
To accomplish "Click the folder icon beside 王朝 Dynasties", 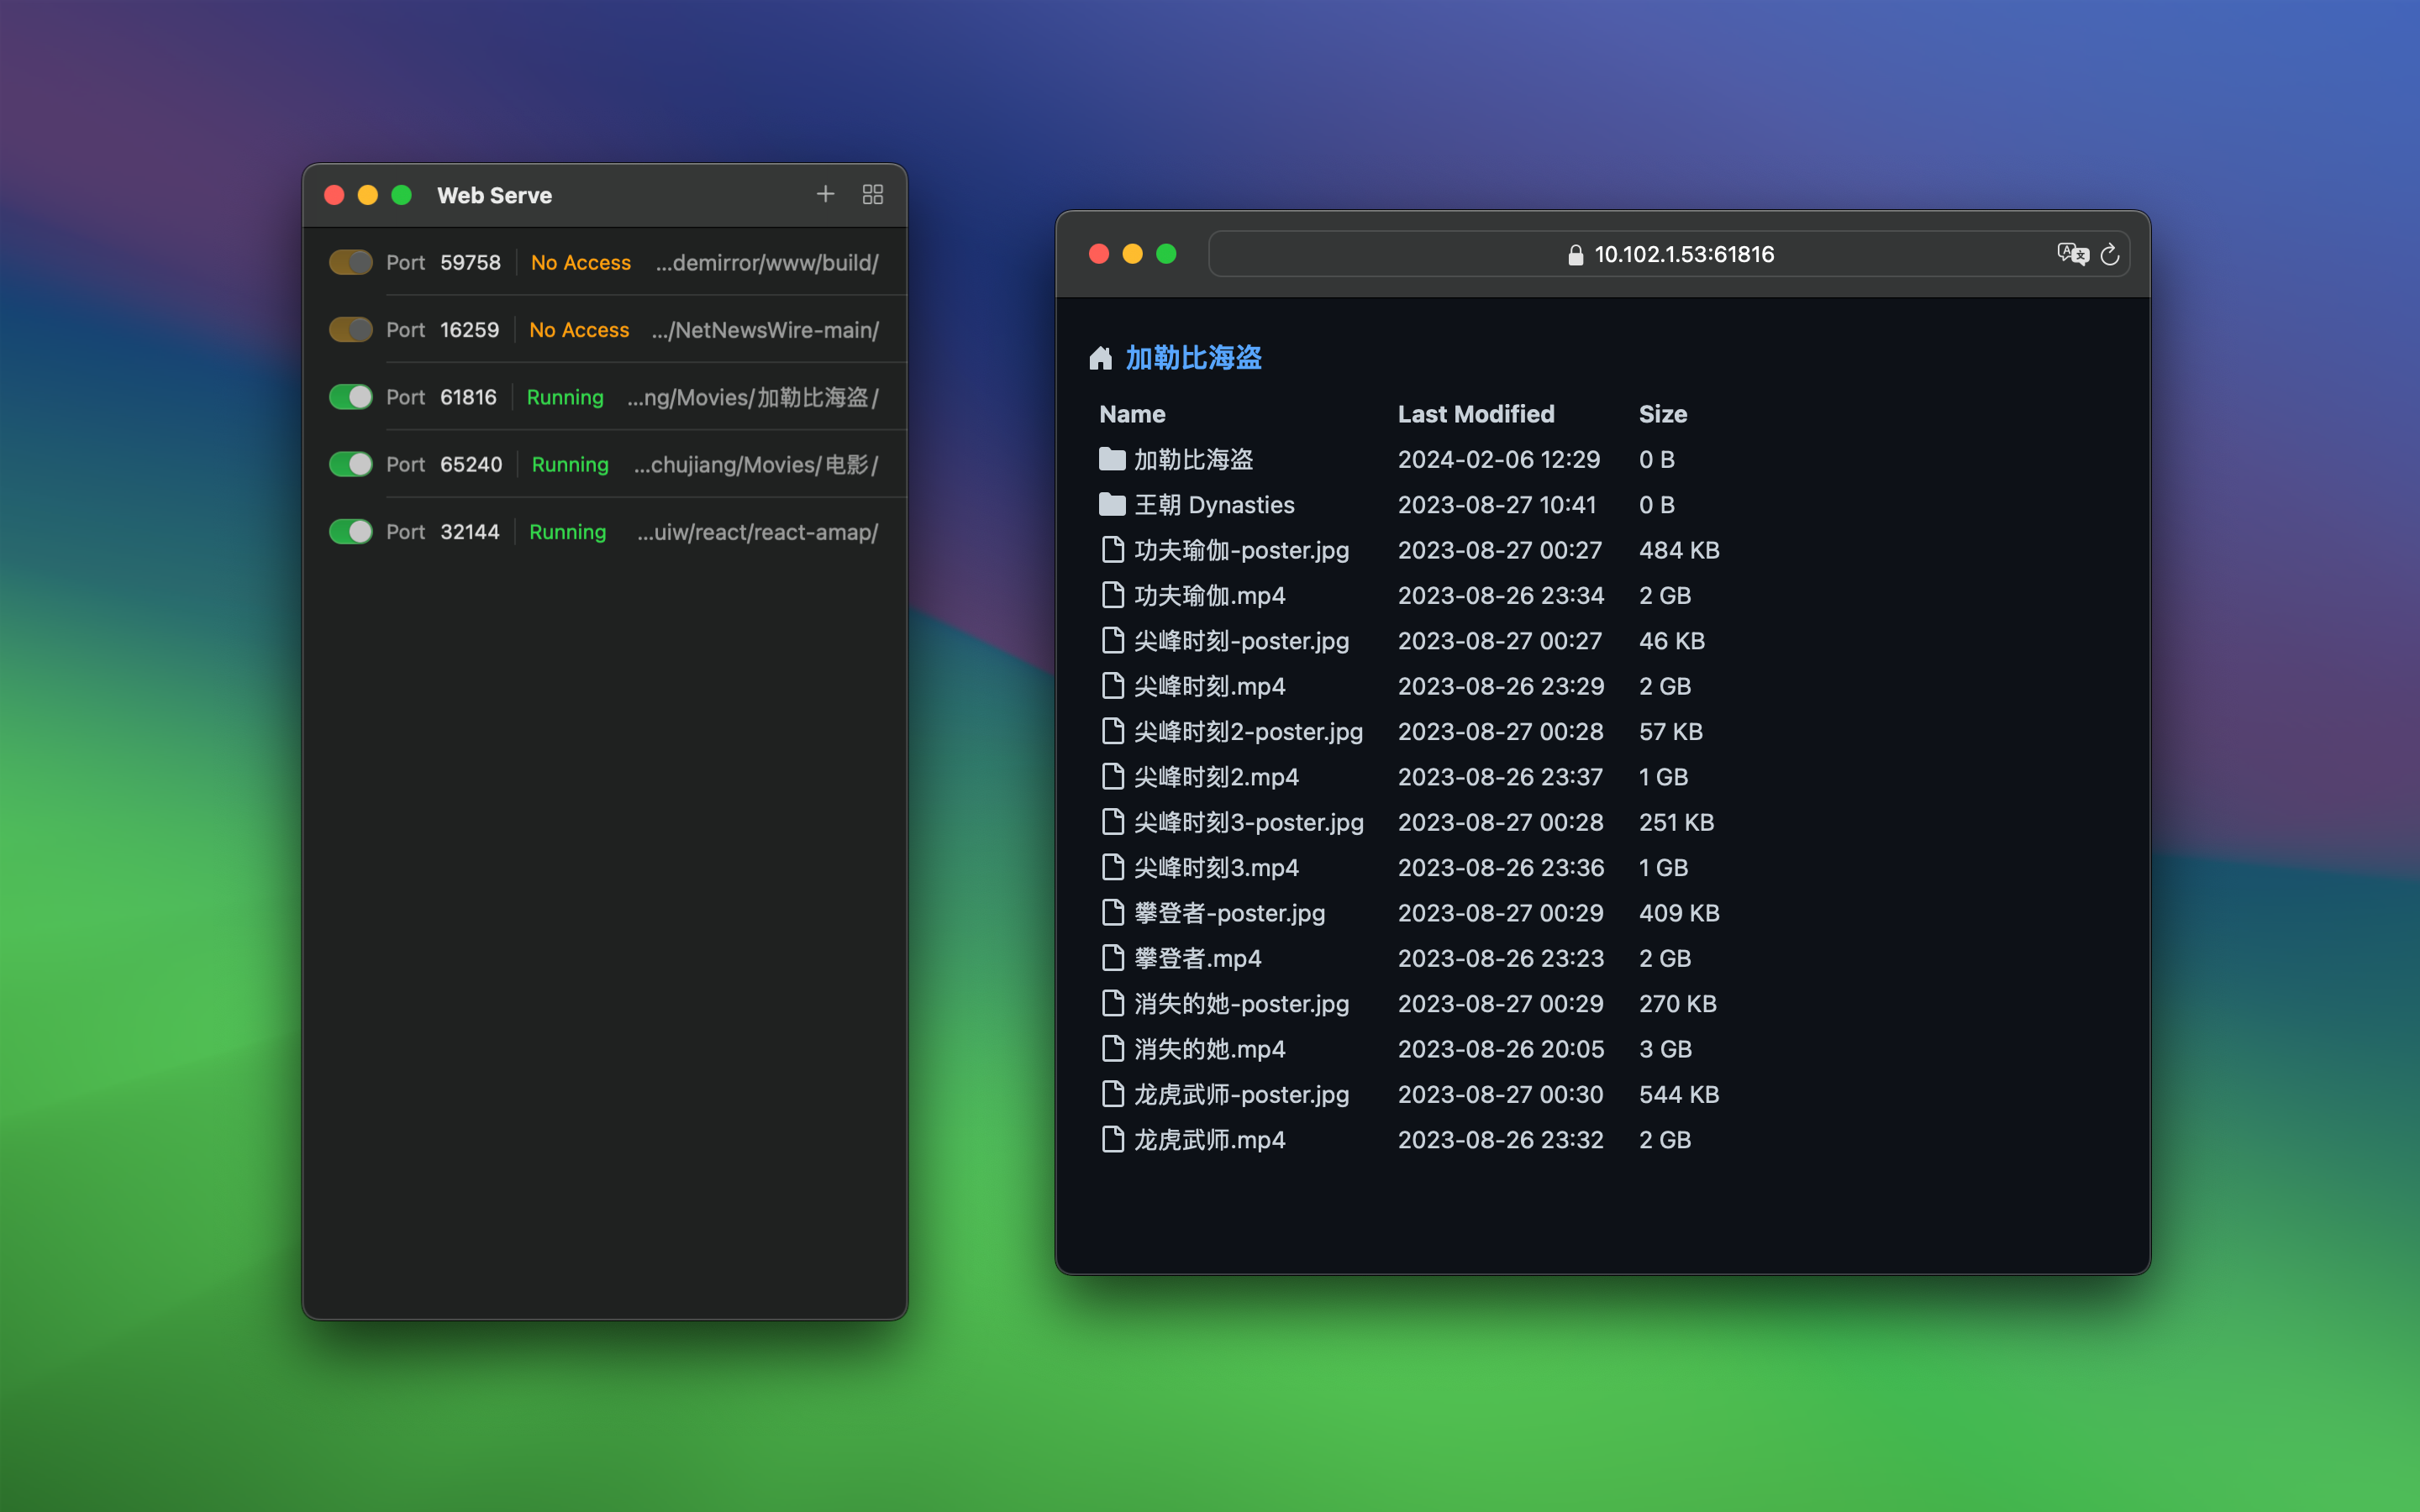I will pos(1112,504).
